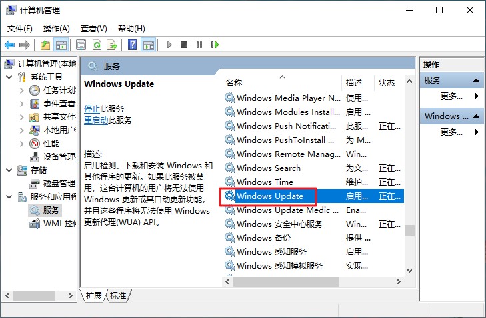Open the 文件(F) menu
The image size is (486, 318).
tap(20, 29)
